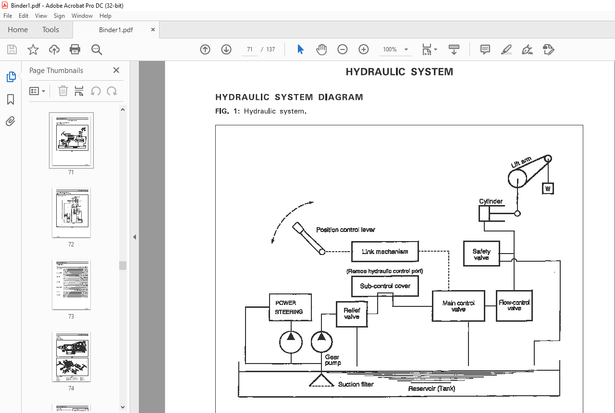
Task: Click the total pages 137 text
Action: pos(271,49)
